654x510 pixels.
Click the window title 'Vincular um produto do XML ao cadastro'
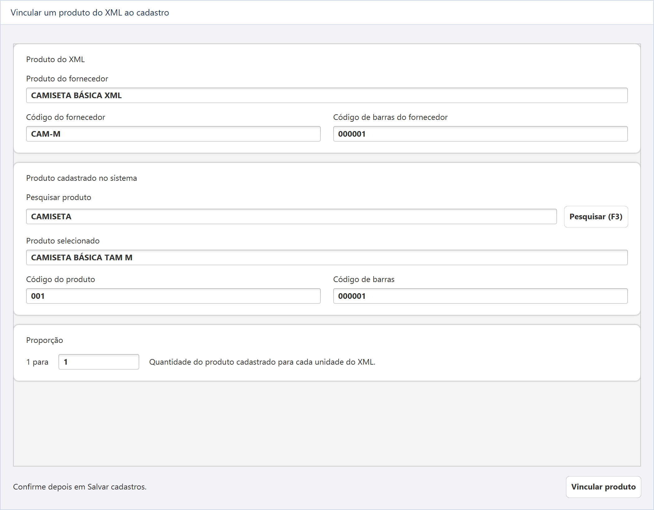tap(90, 13)
